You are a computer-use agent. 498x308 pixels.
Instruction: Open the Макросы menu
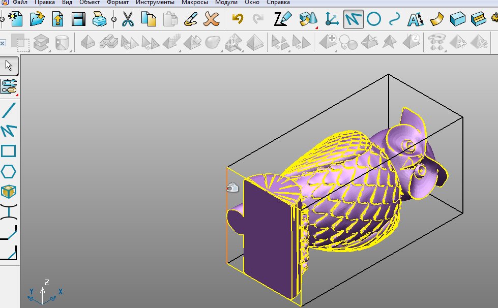195,2
